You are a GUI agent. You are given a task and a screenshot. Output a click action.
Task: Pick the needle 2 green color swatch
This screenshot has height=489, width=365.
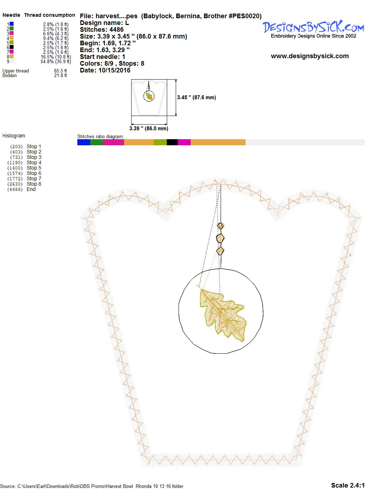pos(11,29)
